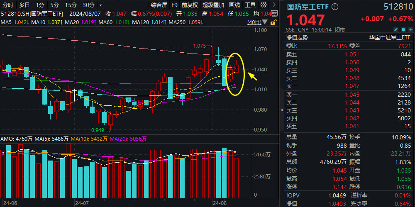Open the 净值走势 NAV trend link
415x207 pixels.
(x=297, y=37)
